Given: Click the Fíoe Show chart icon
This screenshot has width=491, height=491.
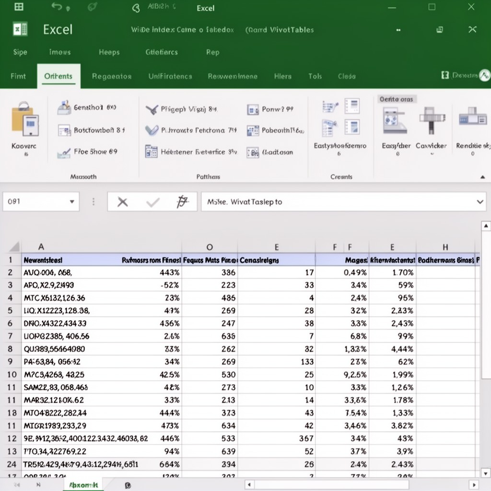Looking at the screenshot, I should click(x=64, y=152).
